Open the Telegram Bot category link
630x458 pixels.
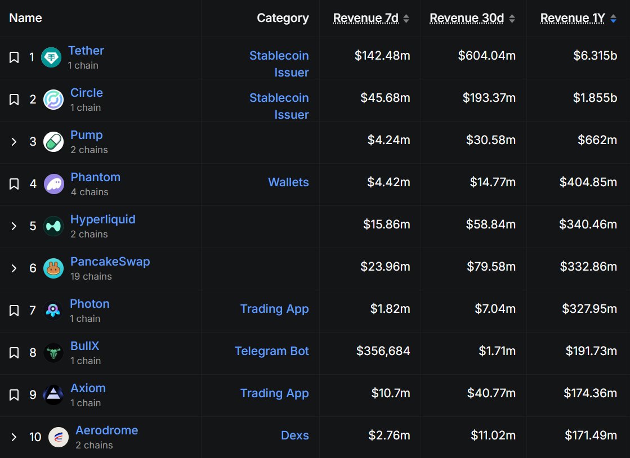[271, 351]
